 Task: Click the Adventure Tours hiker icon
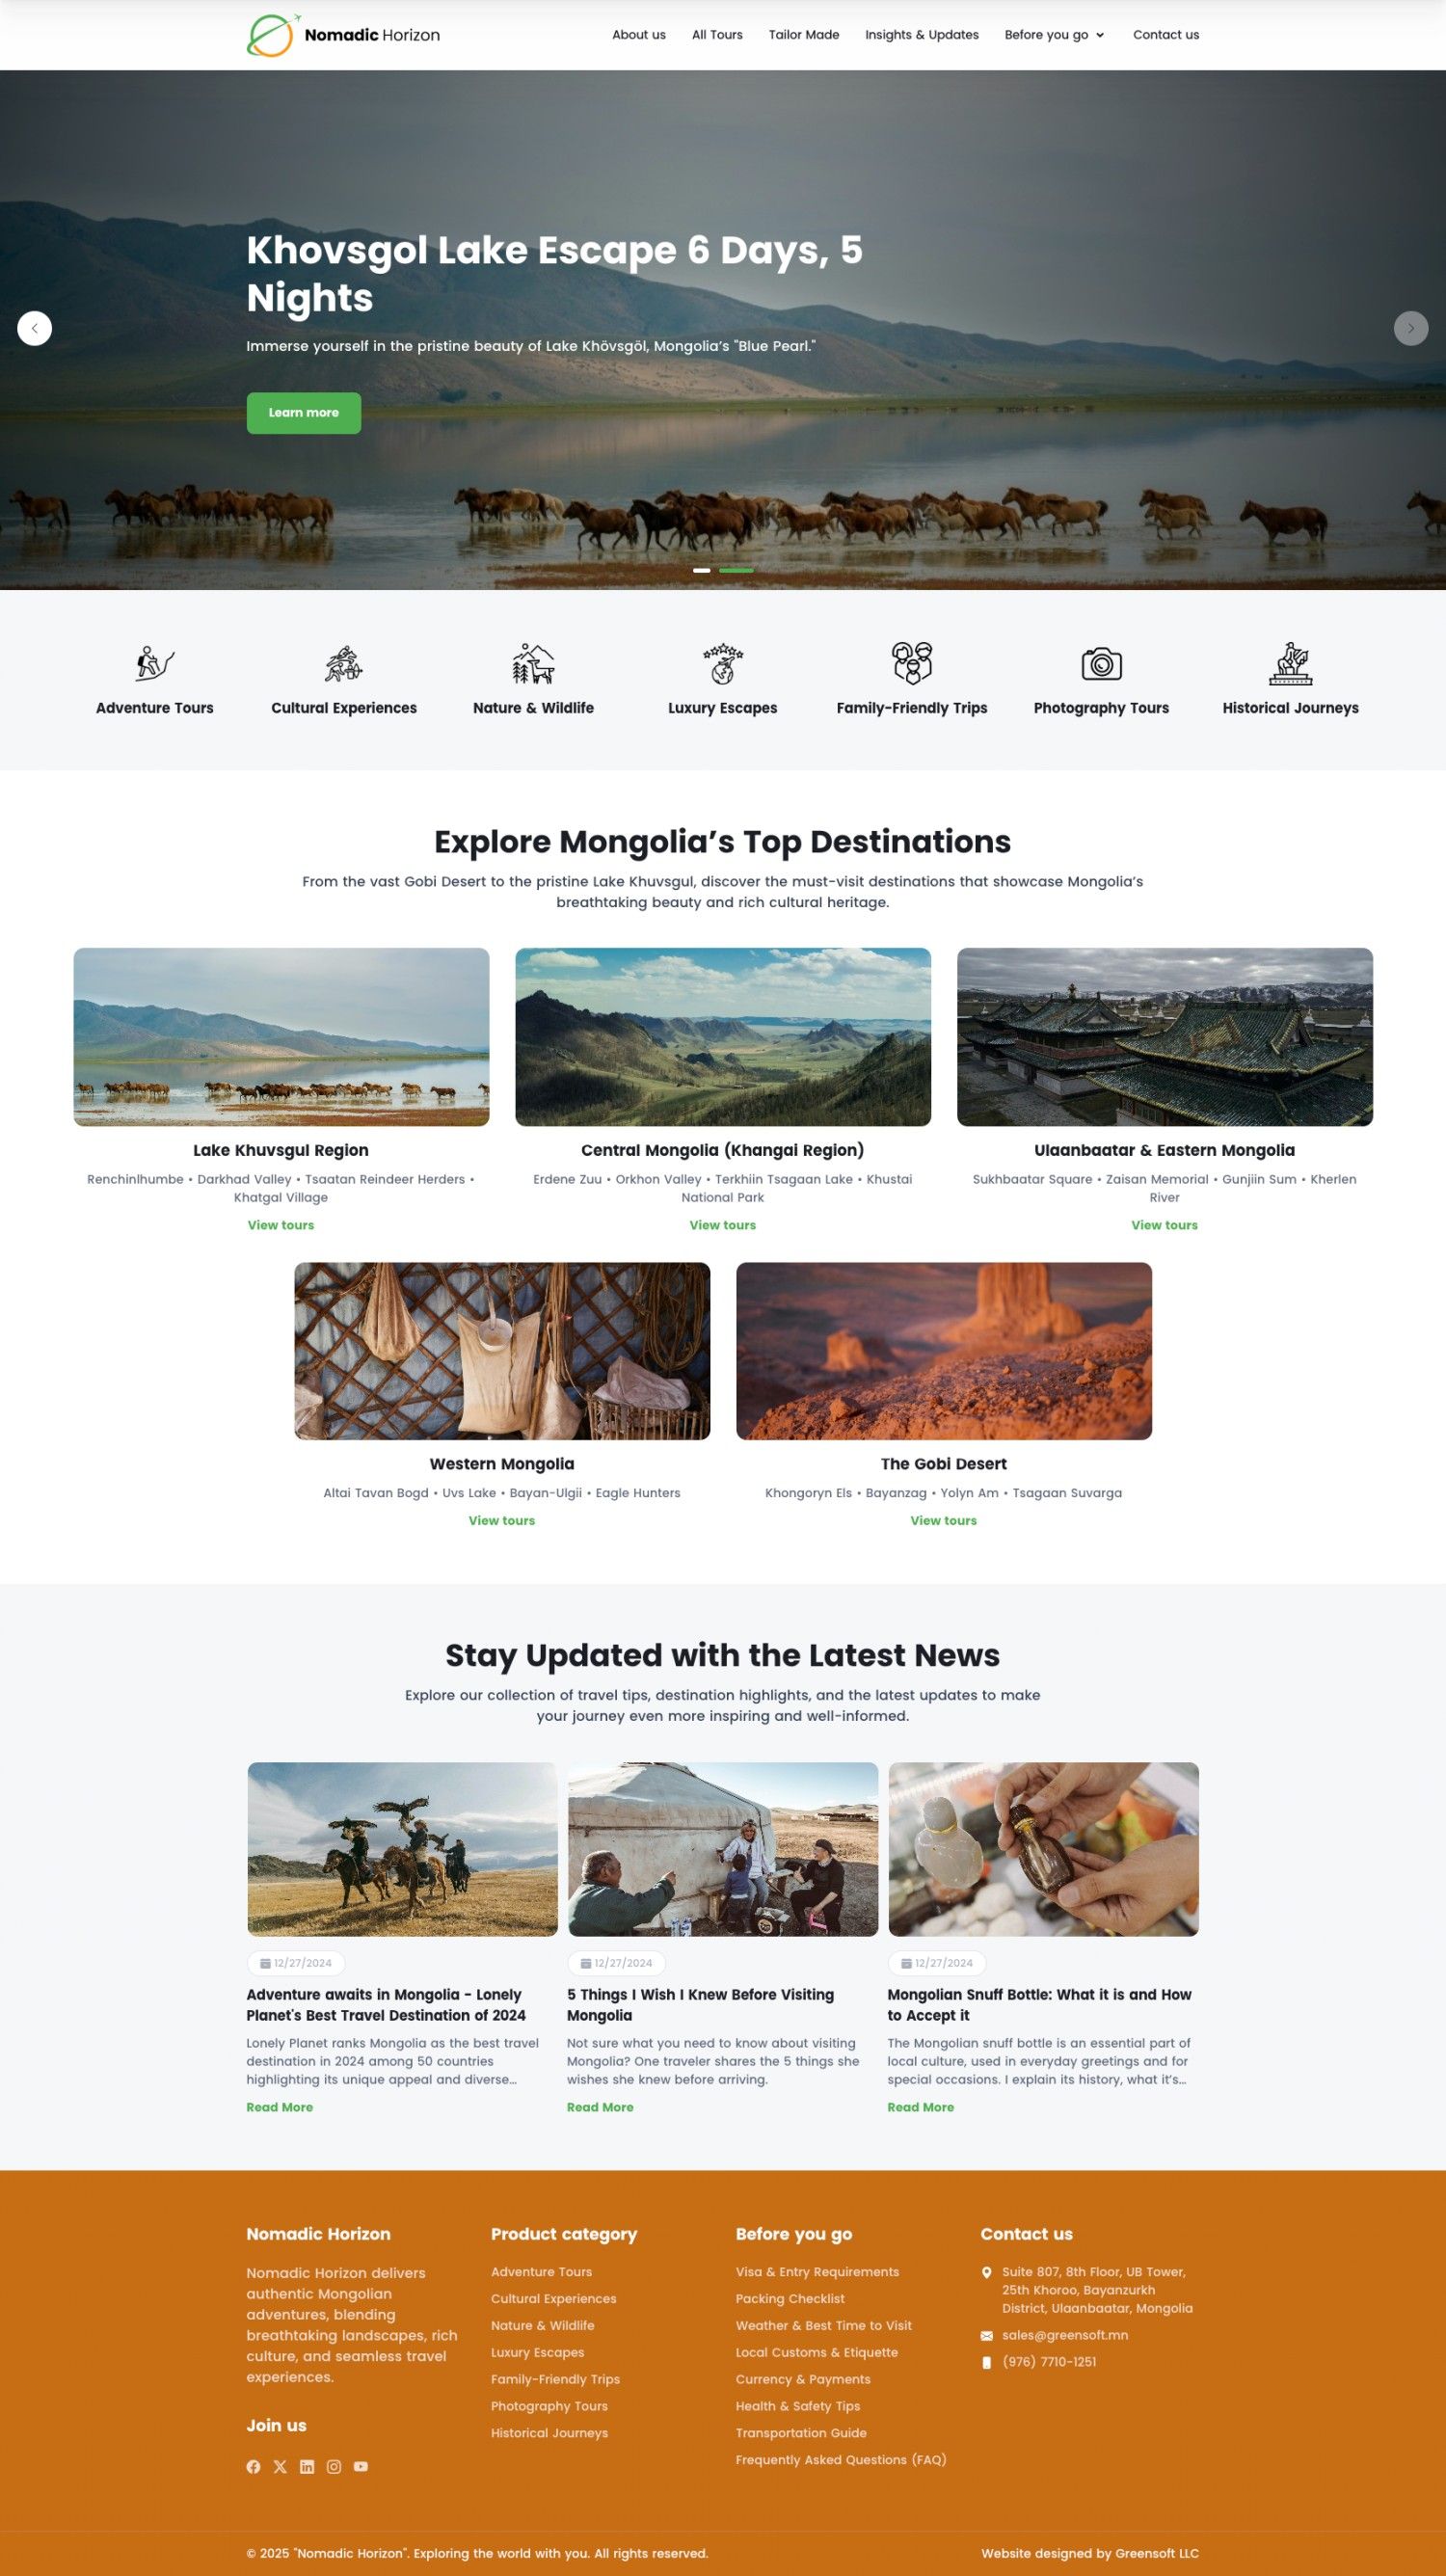click(155, 664)
